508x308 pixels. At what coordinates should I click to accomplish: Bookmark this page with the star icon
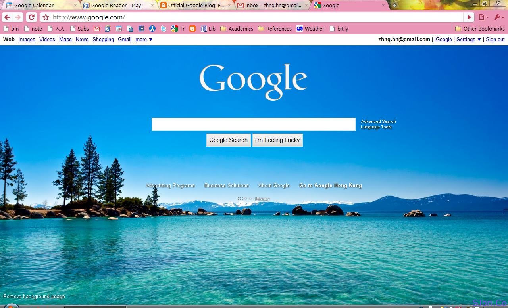pyautogui.click(x=46, y=17)
